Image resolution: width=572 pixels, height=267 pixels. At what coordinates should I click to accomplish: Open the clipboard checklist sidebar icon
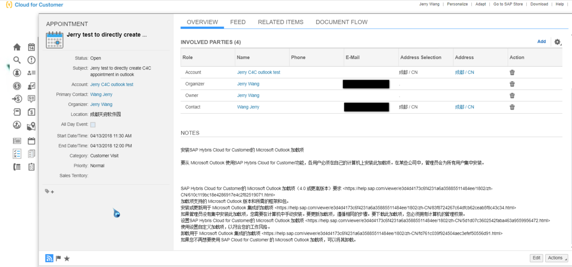coord(31,167)
